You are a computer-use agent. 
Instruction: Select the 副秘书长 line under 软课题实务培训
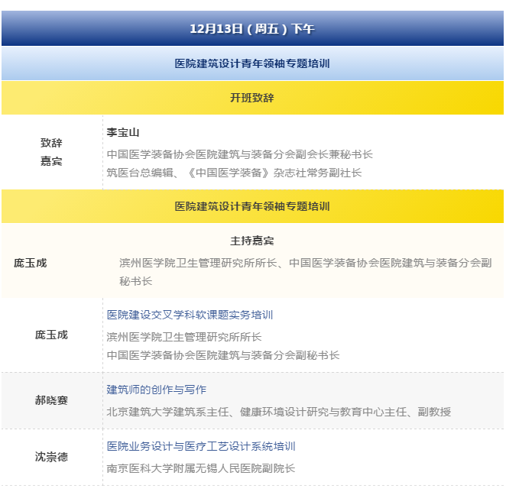point(222,355)
